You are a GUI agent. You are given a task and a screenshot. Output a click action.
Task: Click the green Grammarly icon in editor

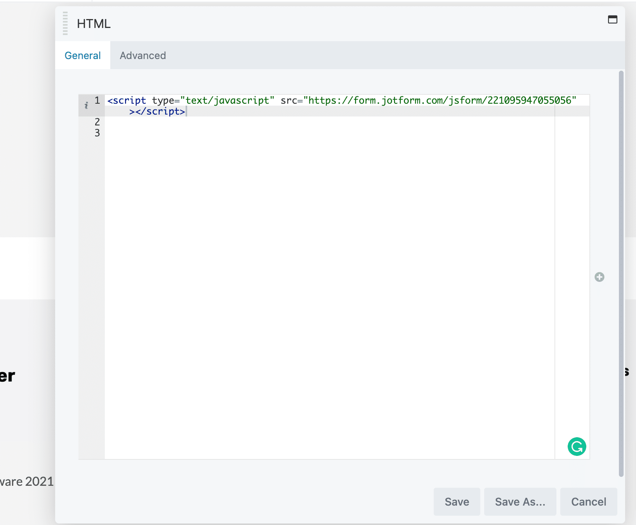coord(577,447)
